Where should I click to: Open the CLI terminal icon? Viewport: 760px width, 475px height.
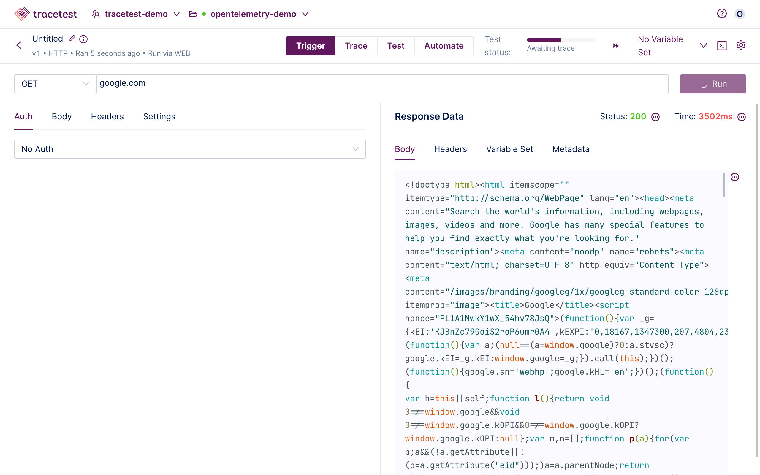click(722, 45)
